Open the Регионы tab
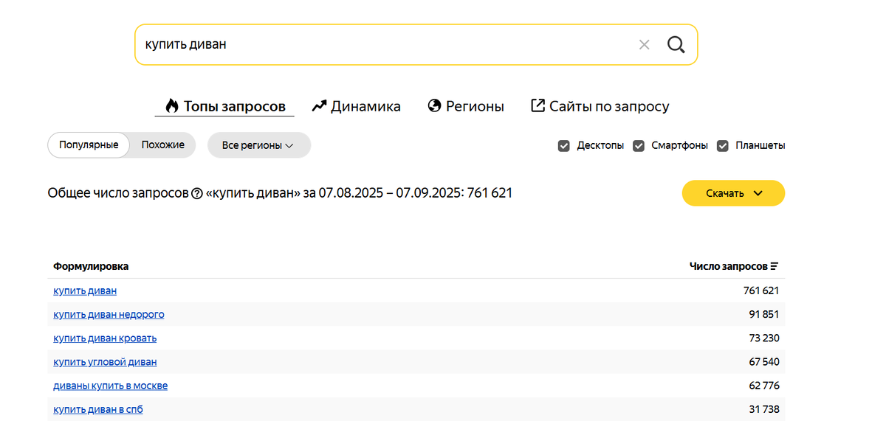 click(x=466, y=106)
